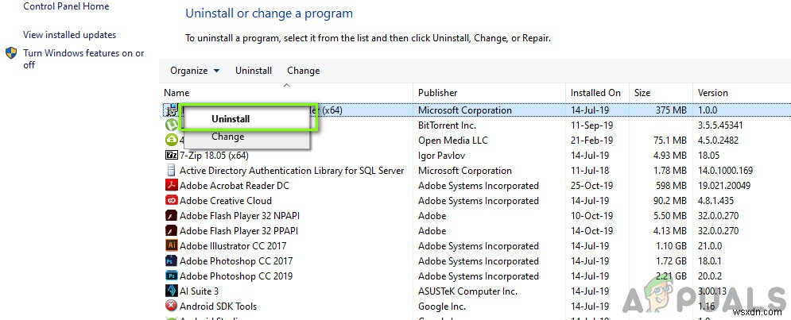The image size is (791, 320).
Task: Click the AI Suite 3 icon
Action: pos(171,291)
